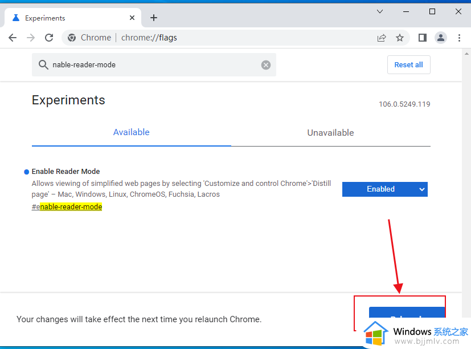Click the version number 106.0.5249.119
This screenshot has height=349, width=471.
point(404,104)
